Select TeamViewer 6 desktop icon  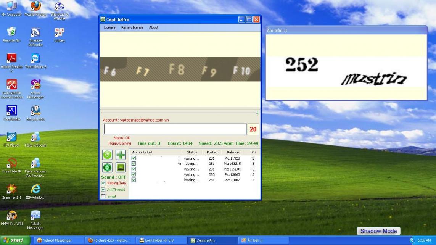(35, 61)
